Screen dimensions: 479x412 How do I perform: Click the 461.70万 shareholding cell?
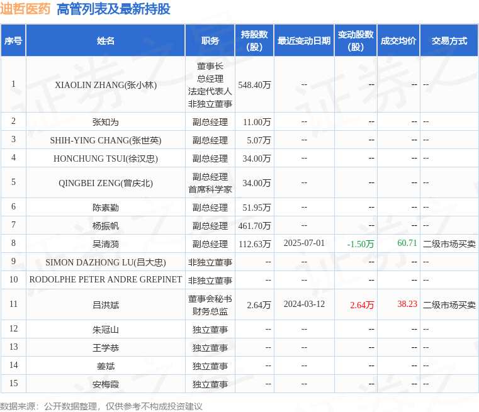(x=254, y=226)
